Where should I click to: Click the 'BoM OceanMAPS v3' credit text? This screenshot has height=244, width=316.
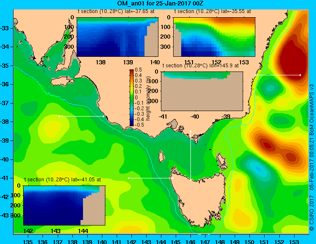[x=312, y=110]
